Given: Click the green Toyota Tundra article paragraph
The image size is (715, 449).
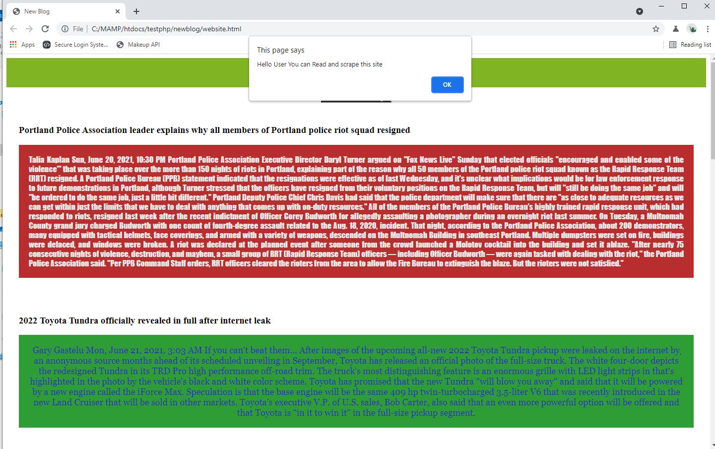Looking at the screenshot, I should point(356,381).
